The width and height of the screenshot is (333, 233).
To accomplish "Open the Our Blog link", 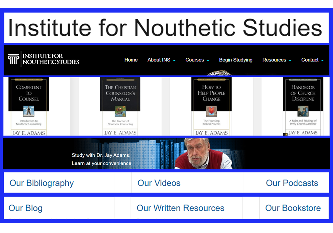I will 25,208.
